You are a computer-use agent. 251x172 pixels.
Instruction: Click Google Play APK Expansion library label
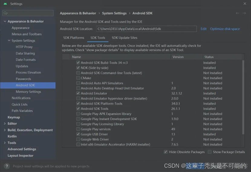click(x=106, y=114)
